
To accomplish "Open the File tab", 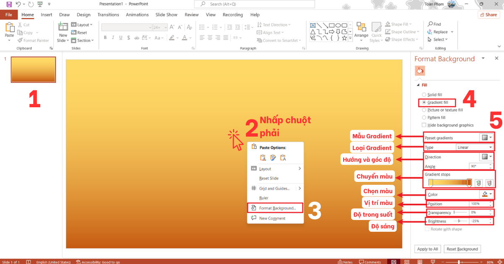I will (9, 15).
